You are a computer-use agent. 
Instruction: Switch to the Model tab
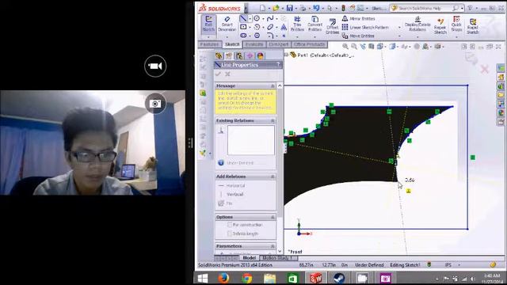(249, 258)
